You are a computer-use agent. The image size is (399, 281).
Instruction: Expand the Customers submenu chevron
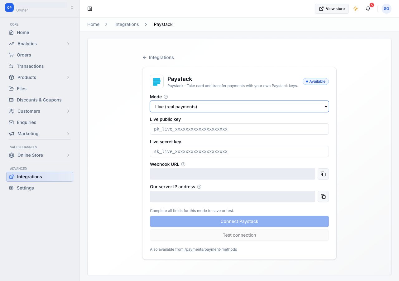(x=68, y=111)
